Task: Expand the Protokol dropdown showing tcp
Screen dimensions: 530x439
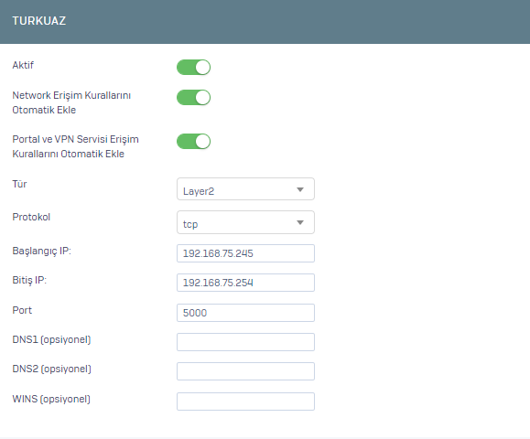Action: coord(245,222)
